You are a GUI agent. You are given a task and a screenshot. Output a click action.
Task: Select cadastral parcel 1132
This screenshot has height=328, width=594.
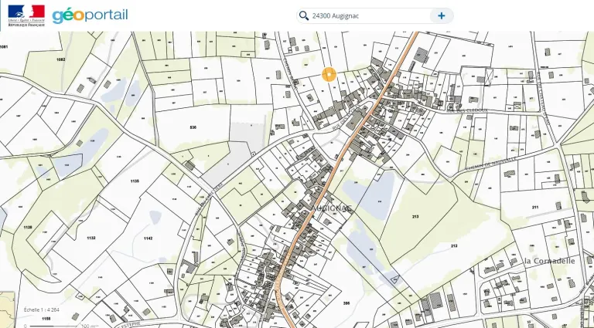point(91,238)
